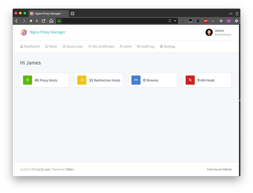Image resolution: width=253 pixels, height=193 pixels.
Task: Click the green padlock security icon
Action: pos(59,21)
